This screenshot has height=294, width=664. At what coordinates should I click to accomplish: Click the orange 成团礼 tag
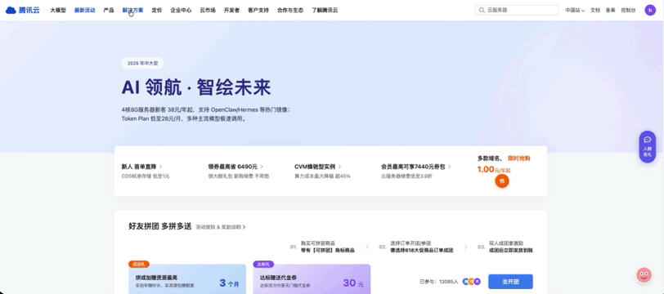tap(139, 264)
